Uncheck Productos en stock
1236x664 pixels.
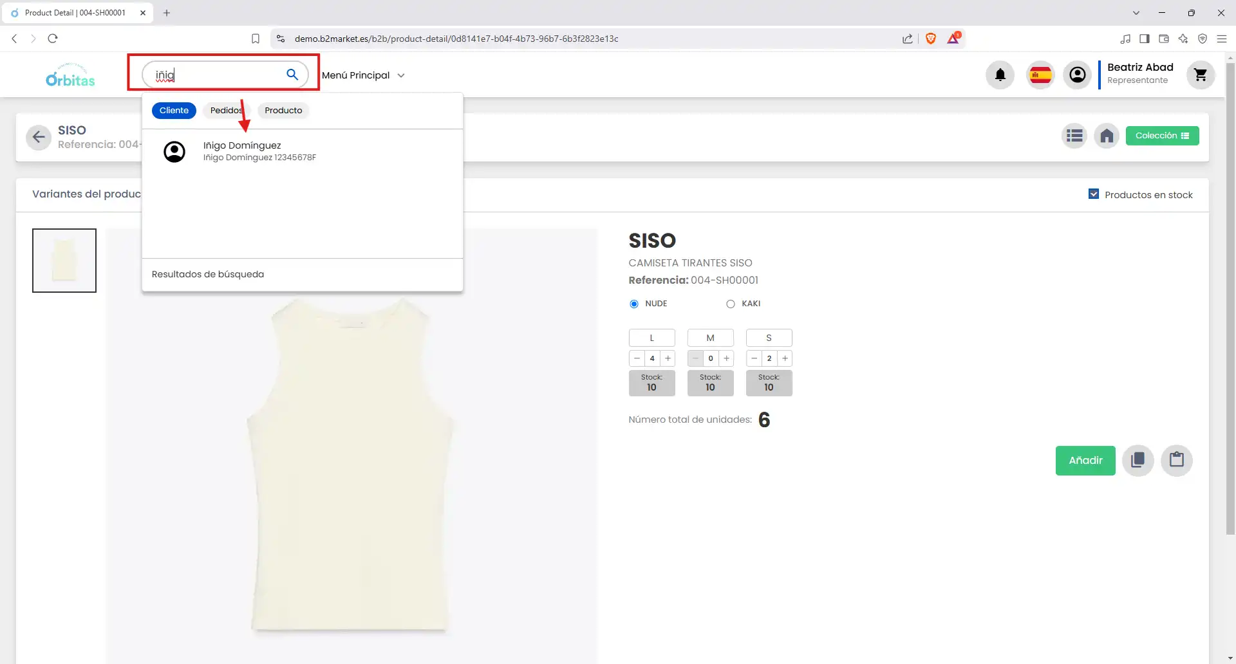coord(1094,194)
